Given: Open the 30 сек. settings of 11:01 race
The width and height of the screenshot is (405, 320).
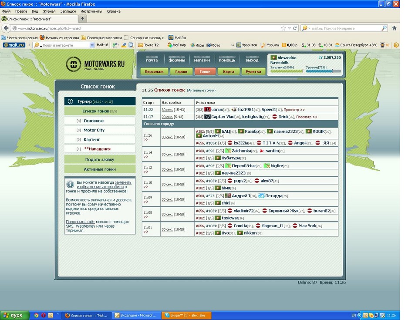Looking at the screenshot, I should coord(167,229).
